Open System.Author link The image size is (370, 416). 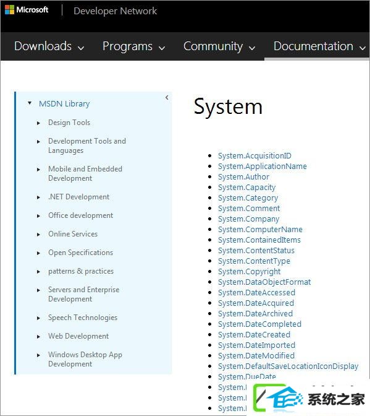point(243,176)
